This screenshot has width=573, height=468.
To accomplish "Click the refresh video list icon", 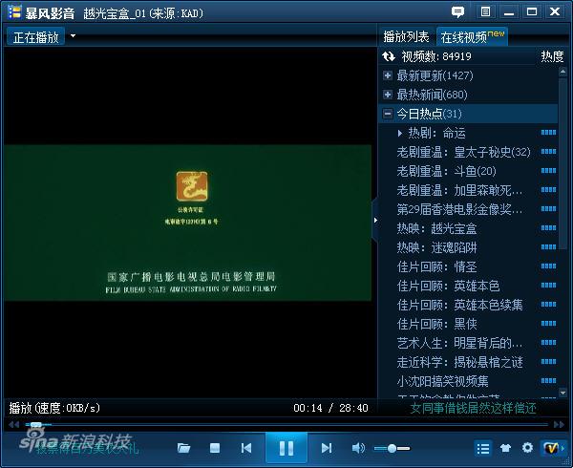I will 389,56.
